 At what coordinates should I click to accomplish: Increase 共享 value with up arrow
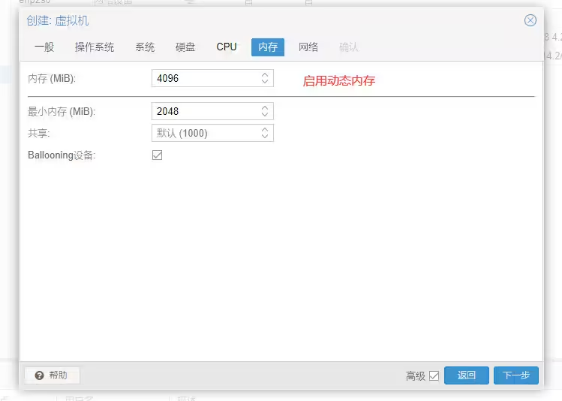[x=265, y=130]
